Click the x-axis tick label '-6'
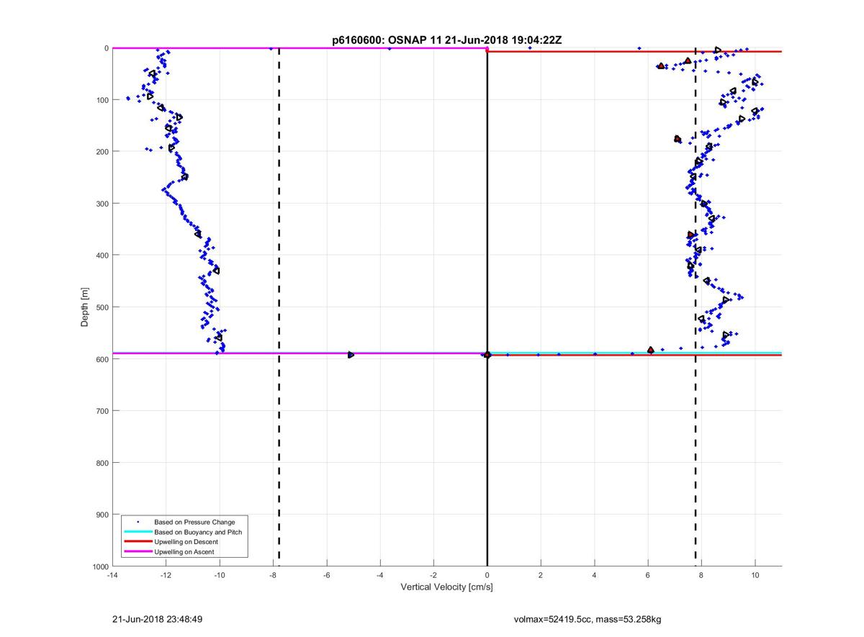The image size is (864, 637). tap(326, 575)
